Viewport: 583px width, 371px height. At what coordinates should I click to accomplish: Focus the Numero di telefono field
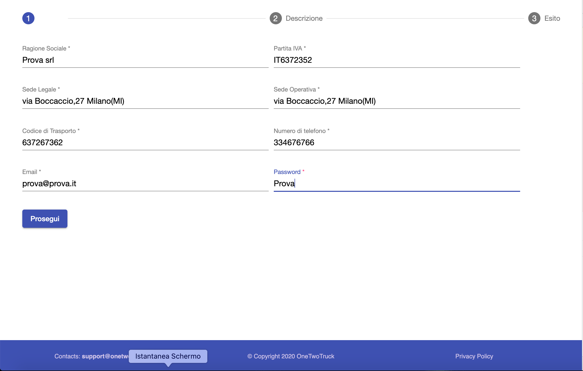pyautogui.click(x=397, y=142)
